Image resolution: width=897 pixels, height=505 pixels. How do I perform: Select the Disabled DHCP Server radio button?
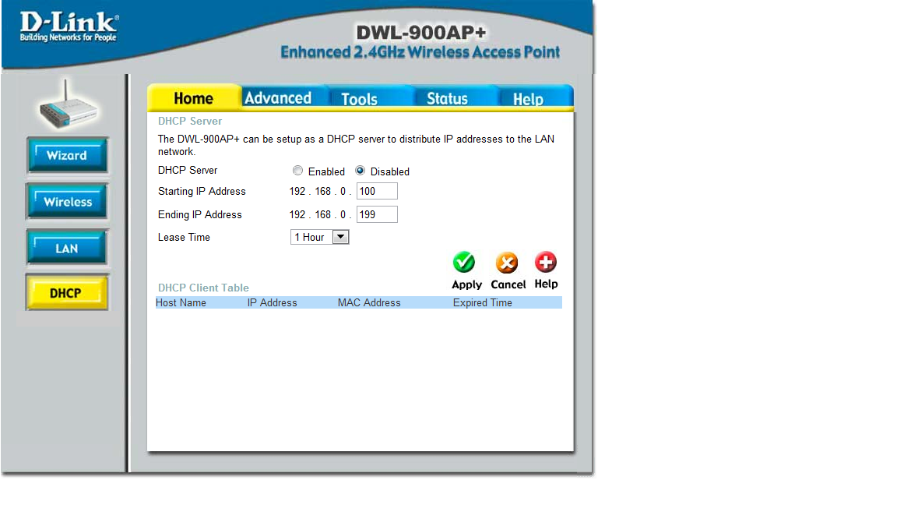pyautogui.click(x=360, y=171)
